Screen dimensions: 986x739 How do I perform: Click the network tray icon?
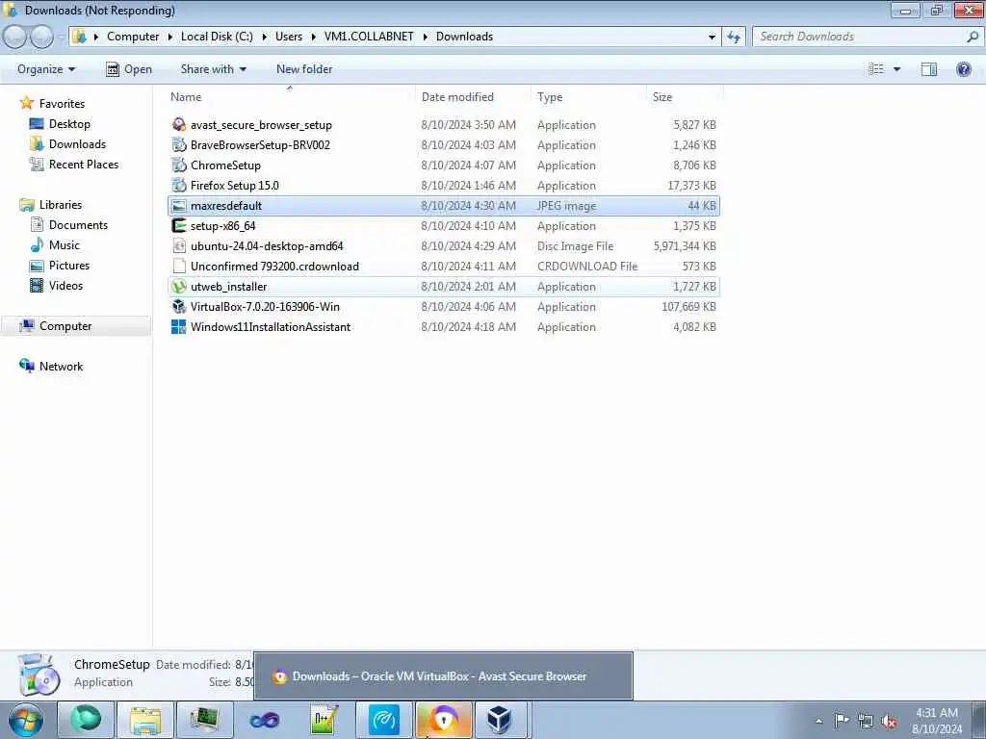866,722
